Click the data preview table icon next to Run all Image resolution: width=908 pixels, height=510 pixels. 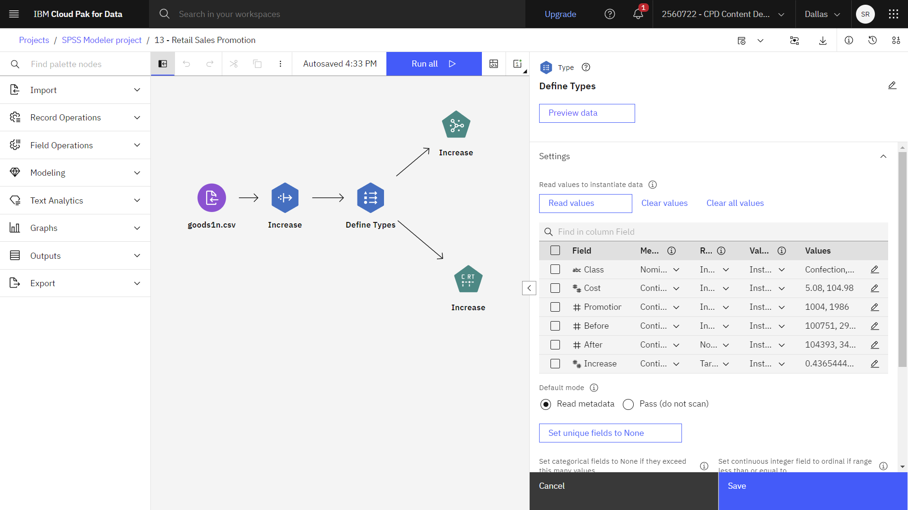pos(494,64)
